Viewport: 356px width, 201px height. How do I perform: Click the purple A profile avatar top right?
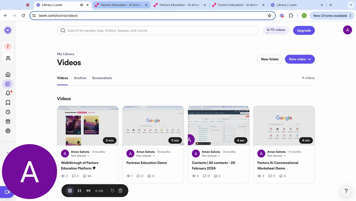347,30
